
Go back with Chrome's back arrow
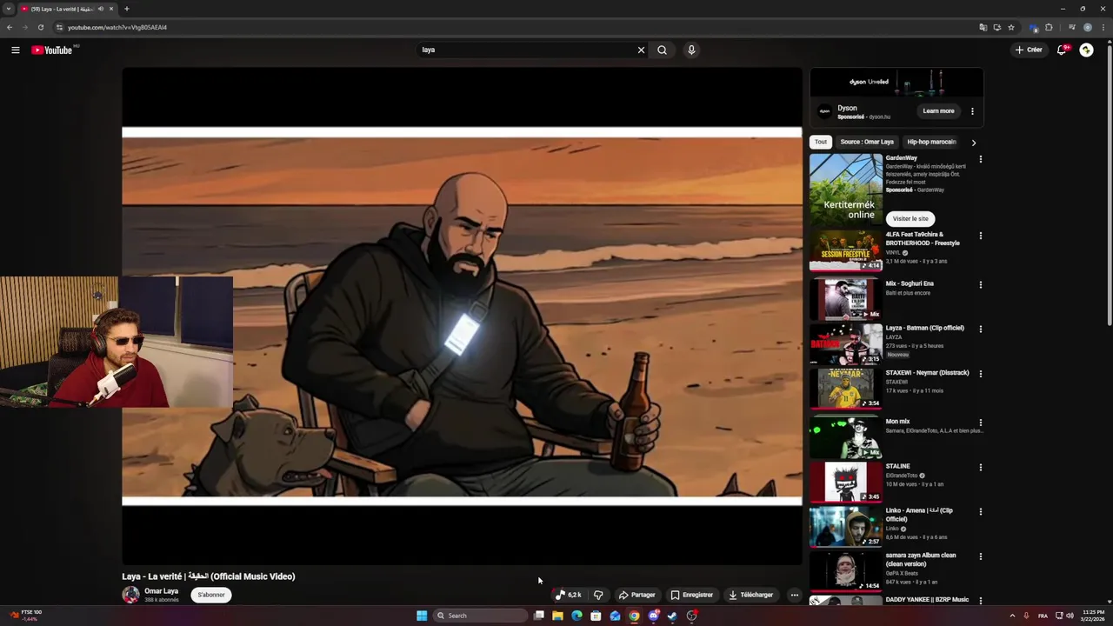(x=10, y=27)
